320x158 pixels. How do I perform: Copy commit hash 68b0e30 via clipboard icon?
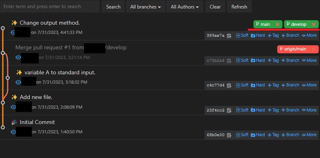click(229, 135)
